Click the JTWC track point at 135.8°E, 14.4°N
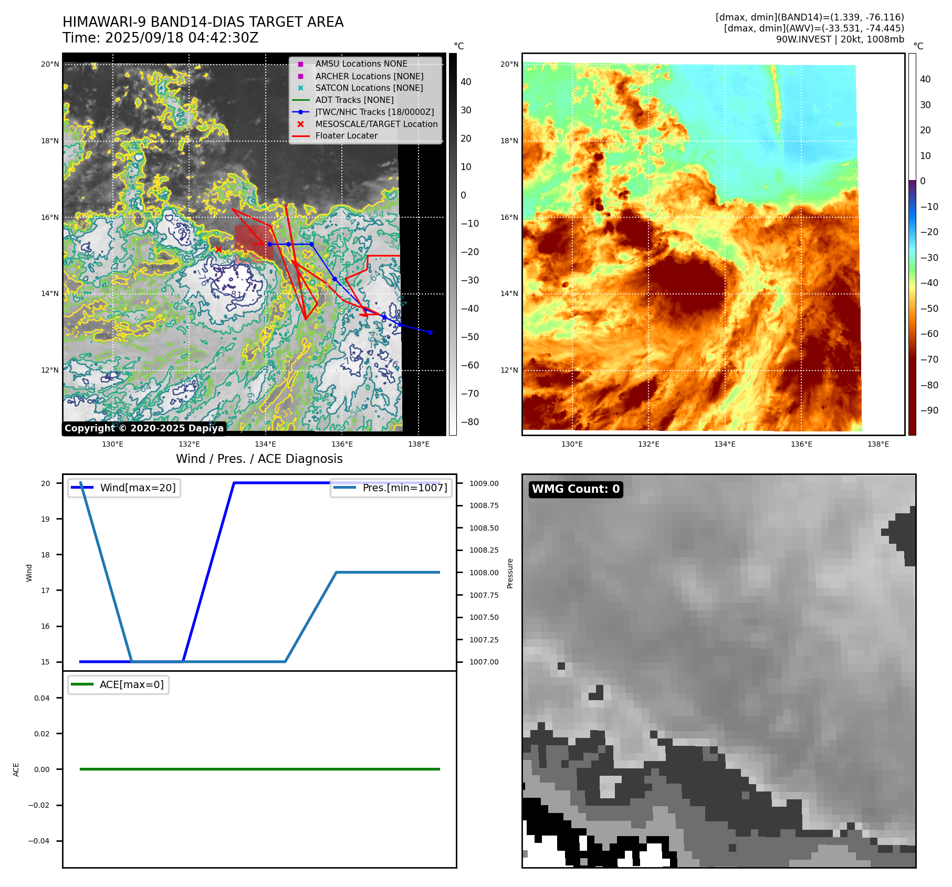 point(334,279)
